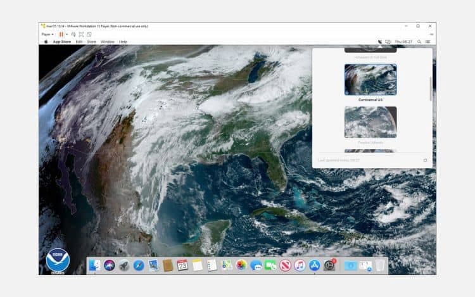This screenshot has height=297, width=475.
Task: Open Notification Center icon in menu bar
Action: coord(427,42)
